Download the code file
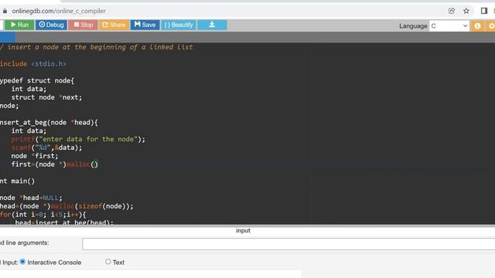This screenshot has height=278, width=495. coord(212,25)
